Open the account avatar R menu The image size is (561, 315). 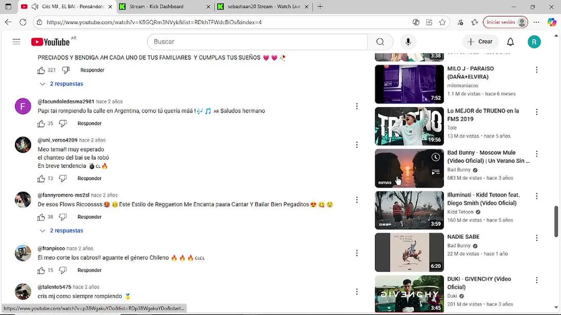(534, 42)
